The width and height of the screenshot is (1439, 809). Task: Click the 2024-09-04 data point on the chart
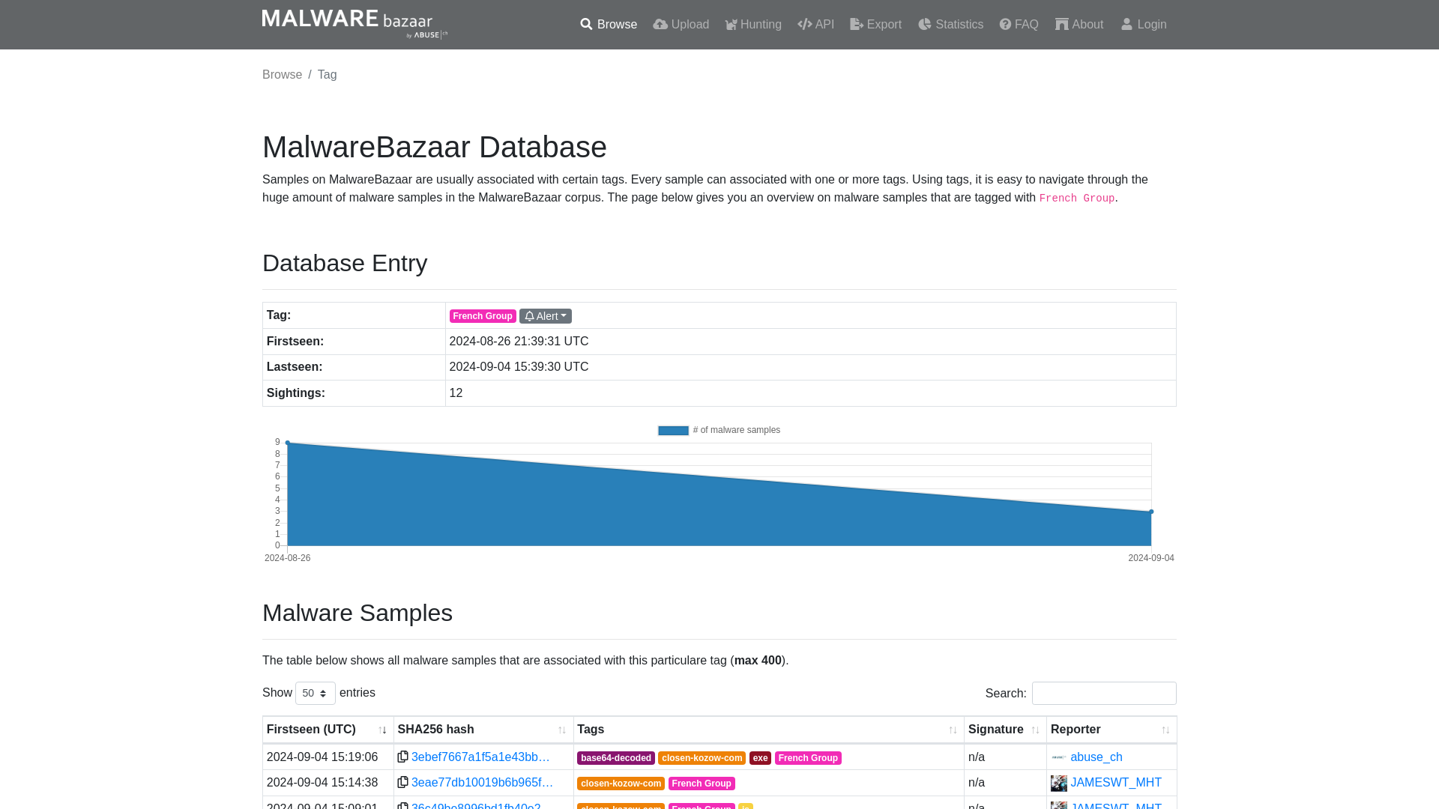point(1151,512)
